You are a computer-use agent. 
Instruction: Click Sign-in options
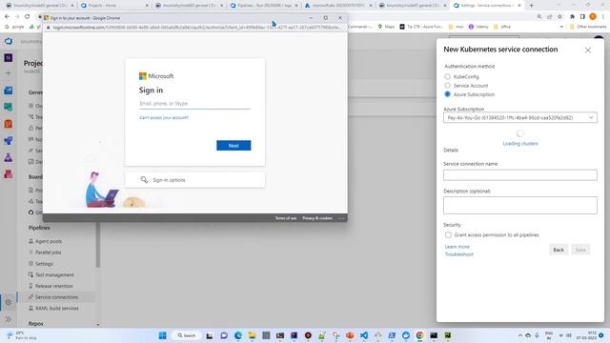click(x=194, y=180)
